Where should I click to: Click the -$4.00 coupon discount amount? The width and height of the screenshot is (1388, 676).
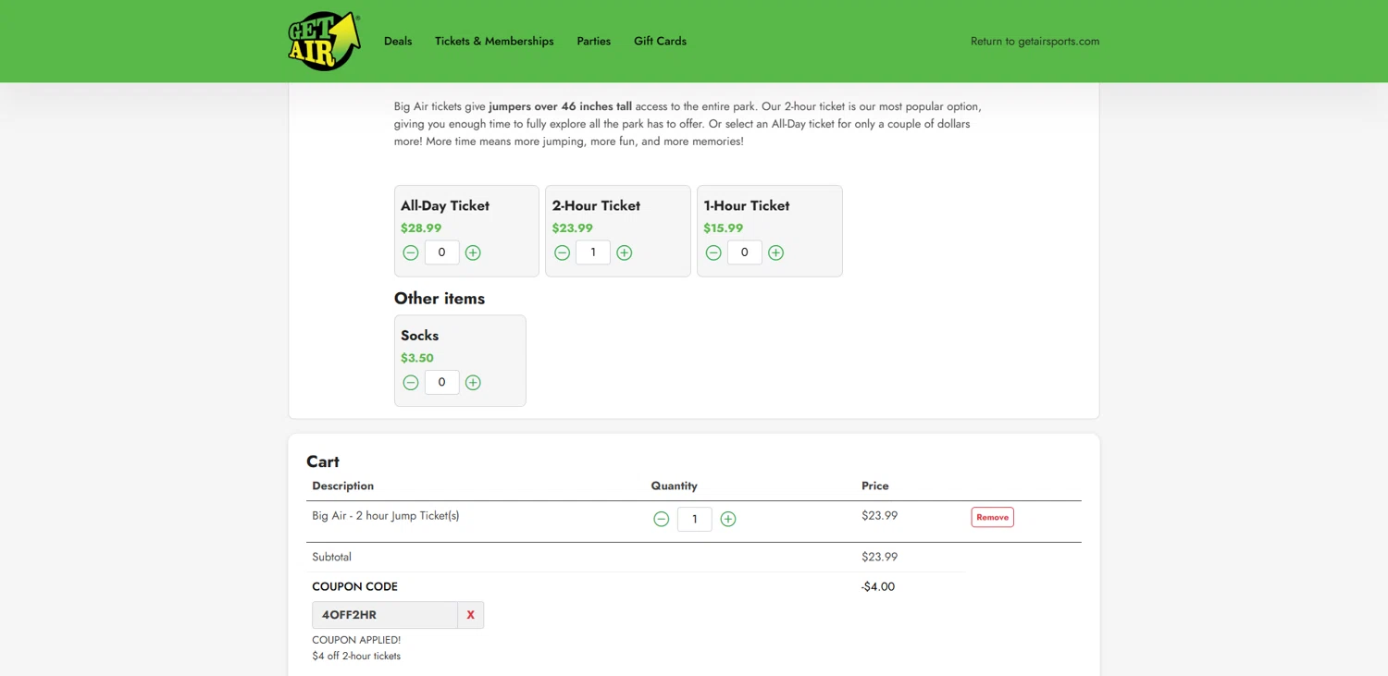(878, 586)
